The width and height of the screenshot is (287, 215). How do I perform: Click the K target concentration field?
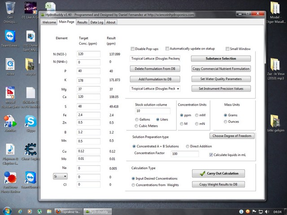point(89,81)
